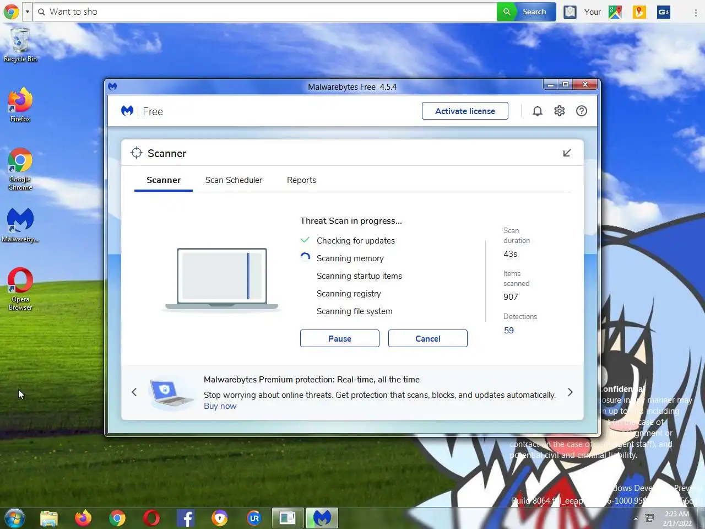The image size is (705, 529).
Task: Click the detections count 59
Action: point(509,330)
